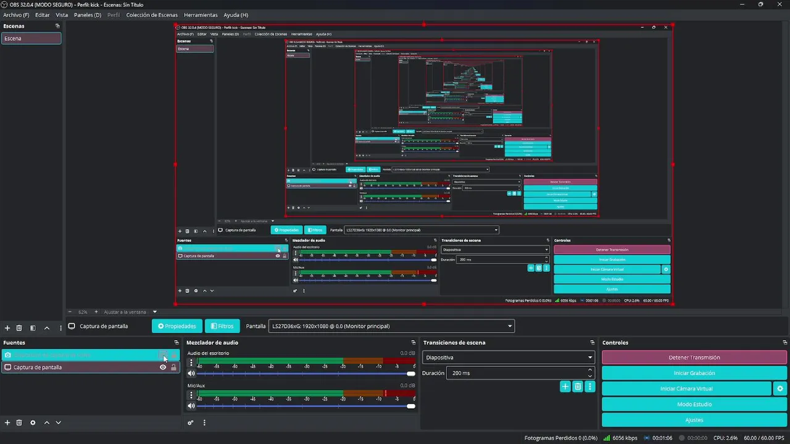Click the Filtros button
790x444 pixels.
tap(222, 326)
